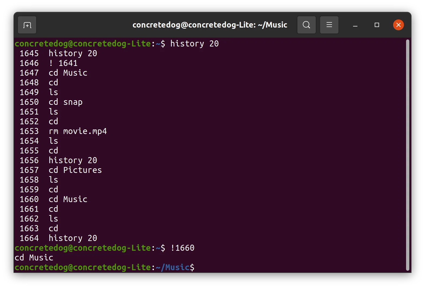Screen dimensions: 425x288
Task: Click history line 1661 'cd'
Action: 39,209
